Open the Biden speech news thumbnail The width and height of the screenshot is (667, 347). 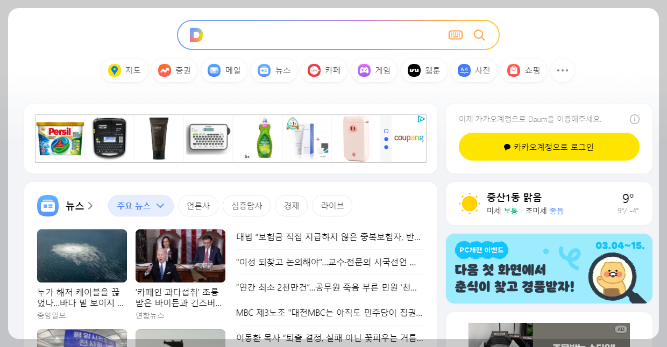coord(180,256)
